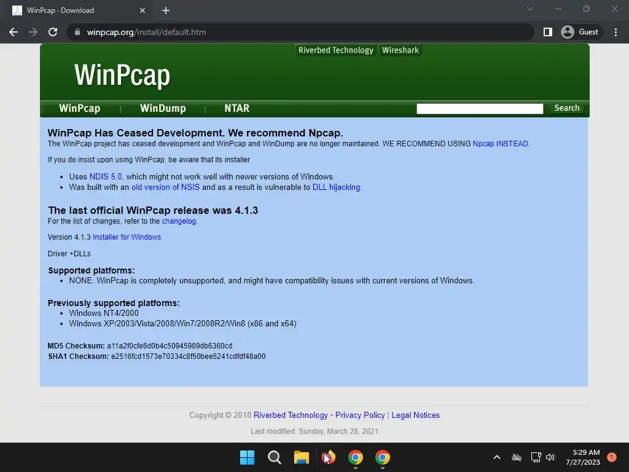Open the Privacy Policy link
Image resolution: width=629 pixels, height=472 pixels.
[360, 415]
